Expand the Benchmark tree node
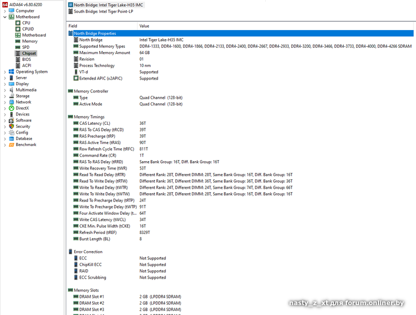The image size is (416, 315). (5, 145)
